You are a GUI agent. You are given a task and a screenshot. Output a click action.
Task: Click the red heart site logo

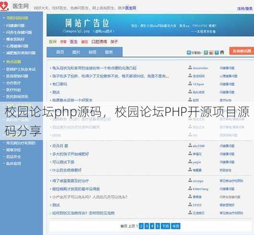[4, 6]
